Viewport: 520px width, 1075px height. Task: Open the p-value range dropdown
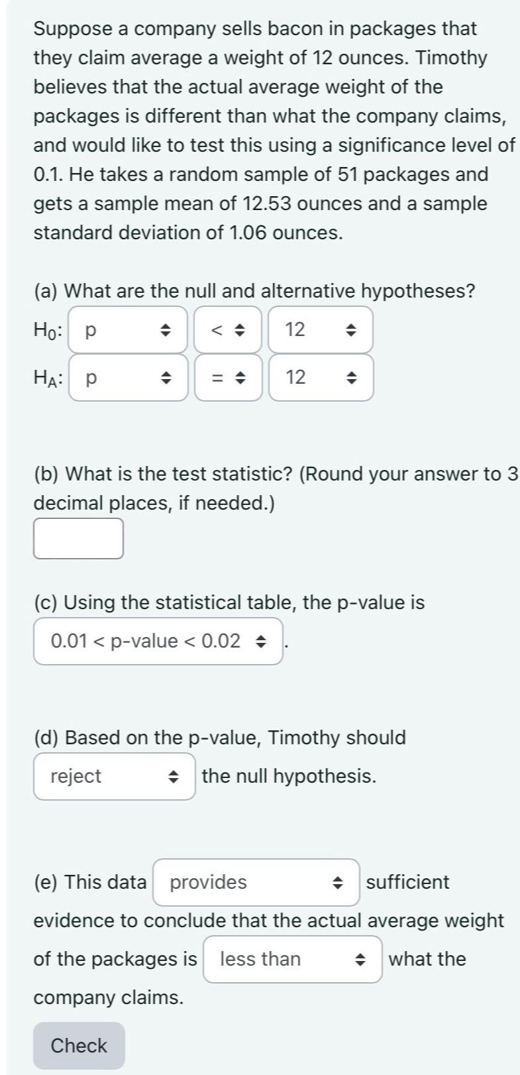click(x=158, y=642)
